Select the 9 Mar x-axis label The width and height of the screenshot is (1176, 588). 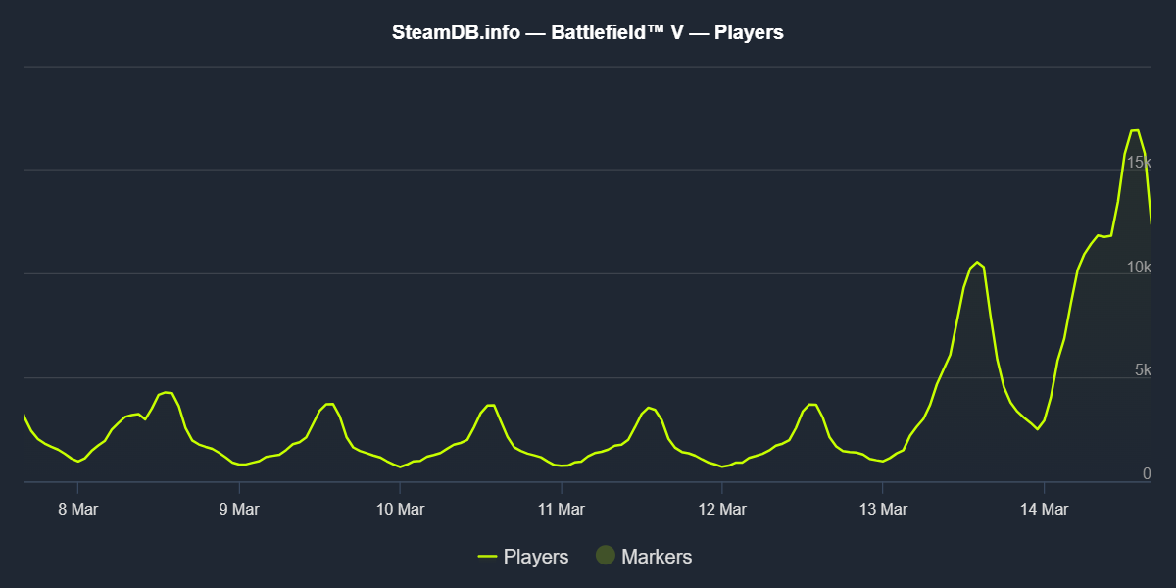tap(238, 509)
